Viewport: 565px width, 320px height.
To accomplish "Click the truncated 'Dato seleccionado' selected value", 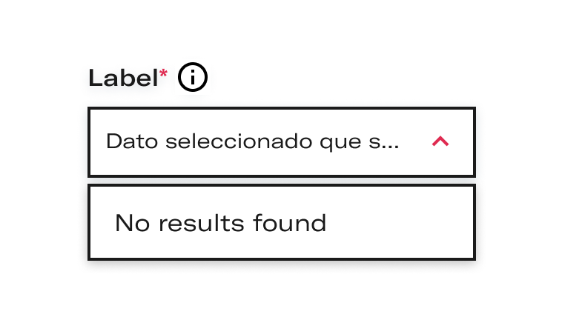I will click(x=253, y=141).
